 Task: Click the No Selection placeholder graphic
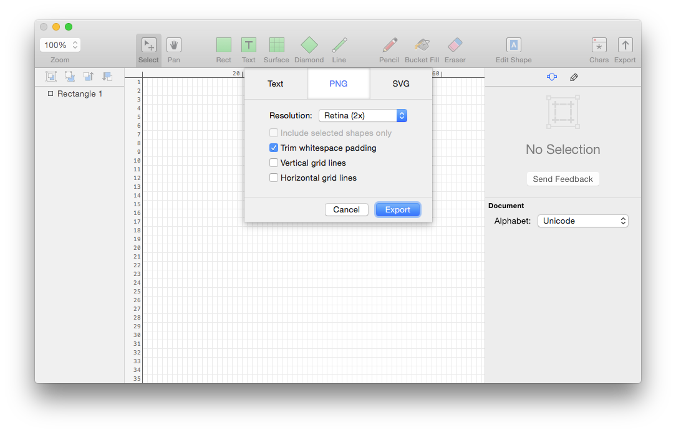pos(563,112)
